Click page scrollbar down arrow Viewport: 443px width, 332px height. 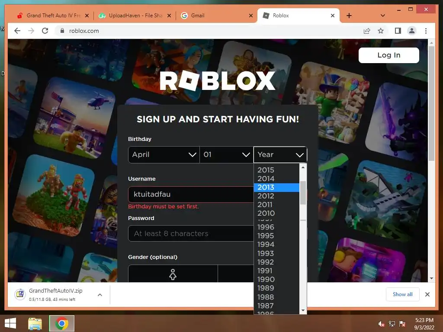point(431,278)
